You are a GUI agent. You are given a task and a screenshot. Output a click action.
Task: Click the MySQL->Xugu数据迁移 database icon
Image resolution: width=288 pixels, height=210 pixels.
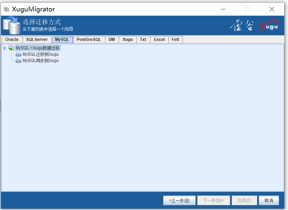pyautogui.click(x=11, y=48)
